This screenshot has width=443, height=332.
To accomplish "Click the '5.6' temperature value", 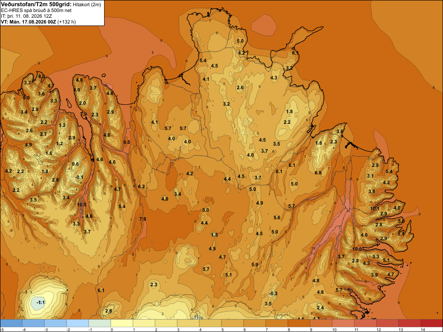I will [277, 217].
